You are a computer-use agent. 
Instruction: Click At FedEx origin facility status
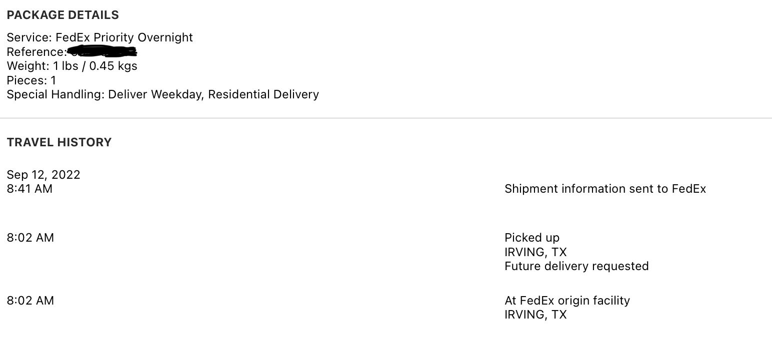(567, 301)
